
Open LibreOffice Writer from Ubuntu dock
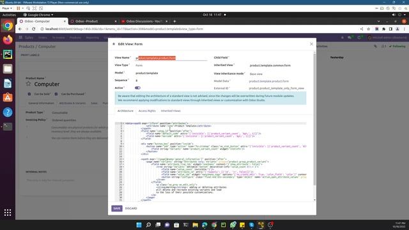8,84
